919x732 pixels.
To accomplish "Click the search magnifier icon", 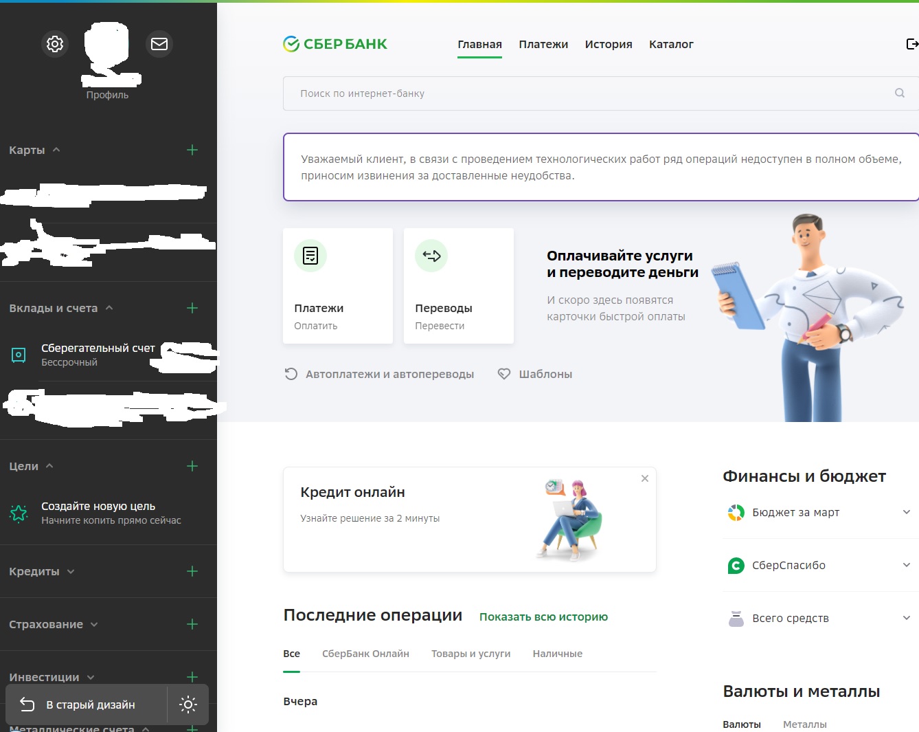I will [x=900, y=93].
